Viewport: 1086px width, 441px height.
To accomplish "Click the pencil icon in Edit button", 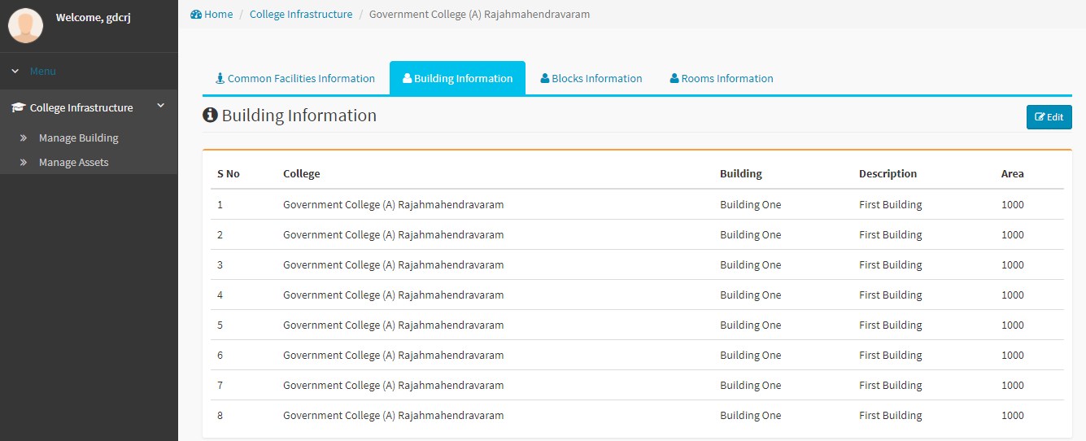I will [1040, 117].
